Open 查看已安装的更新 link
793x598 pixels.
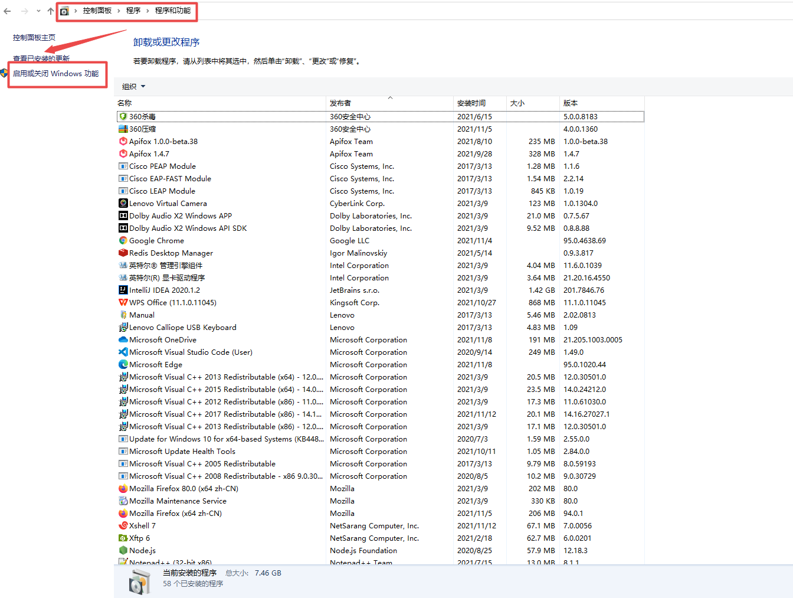(x=41, y=58)
